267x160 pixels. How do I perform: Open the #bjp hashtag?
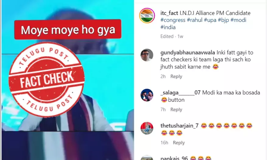point(224,20)
